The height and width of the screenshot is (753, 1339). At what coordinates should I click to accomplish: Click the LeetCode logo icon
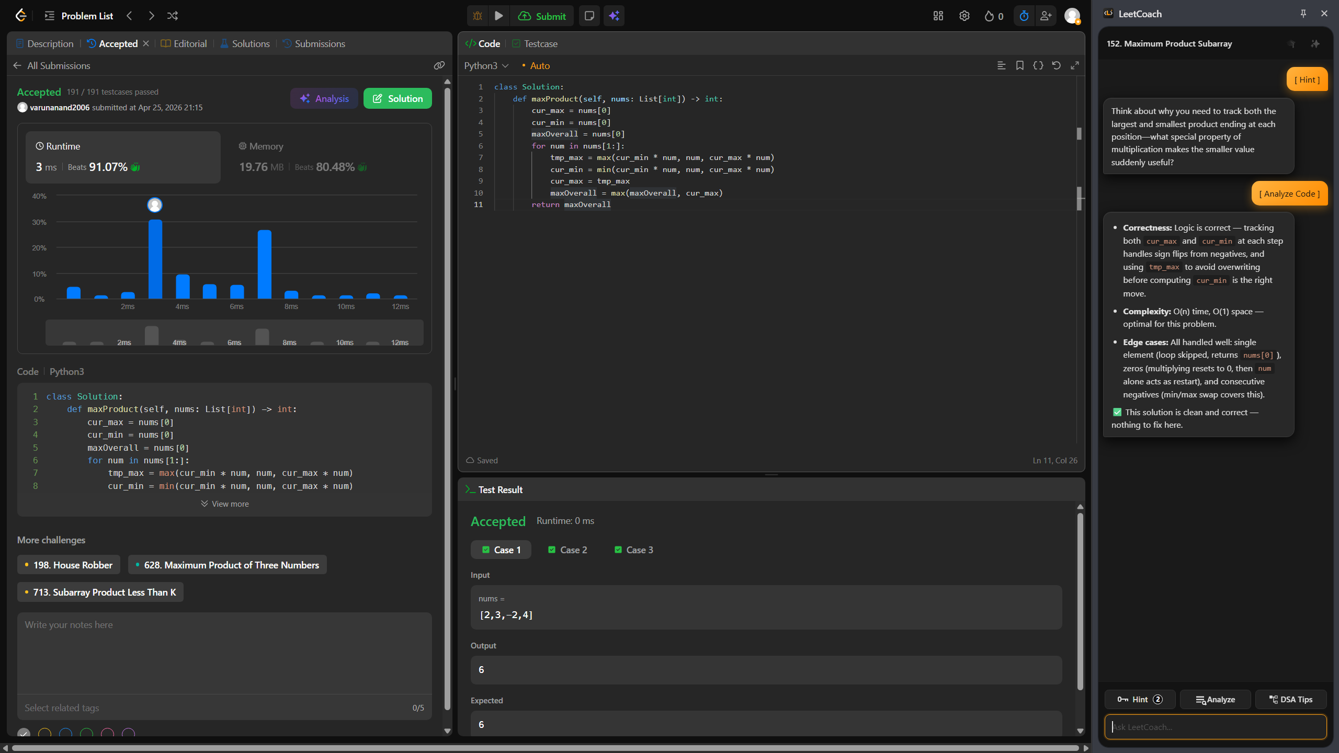pyautogui.click(x=20, y=16)
